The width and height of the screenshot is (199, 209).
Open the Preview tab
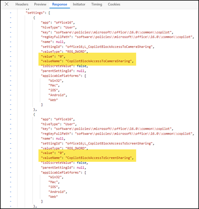click(40, 4)
